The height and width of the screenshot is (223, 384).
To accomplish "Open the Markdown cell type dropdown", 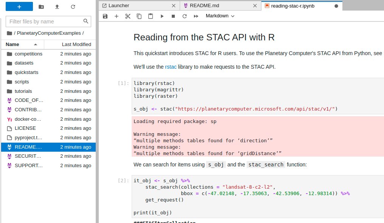I will point(221,16).
